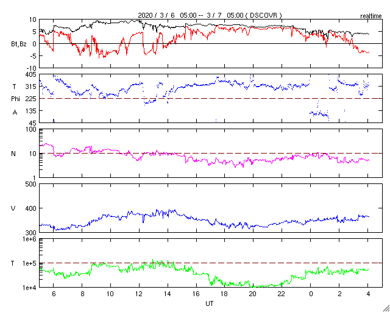Click the '300' tick on V axis

pos(32,232)
